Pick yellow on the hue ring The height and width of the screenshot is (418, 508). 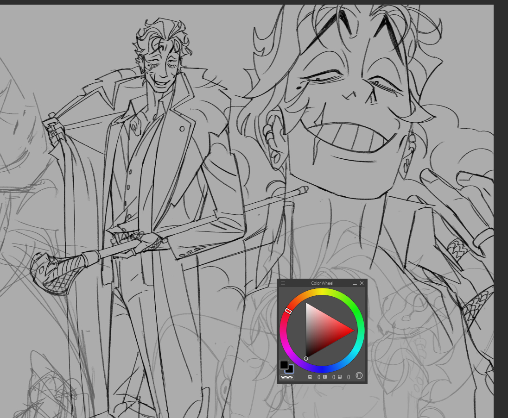tap(322, 292)
